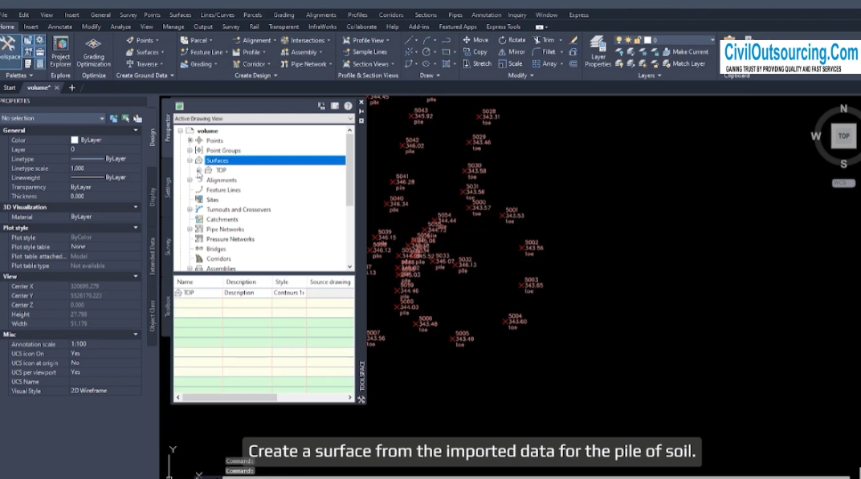Select the Scale tool

(x=511, y=63)
